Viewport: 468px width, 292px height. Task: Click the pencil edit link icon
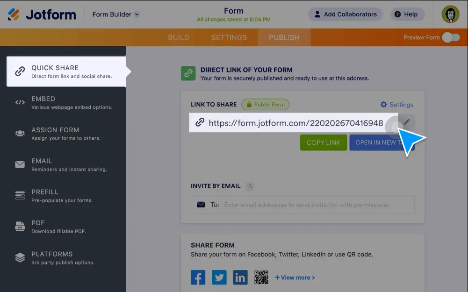pos(406,122)
